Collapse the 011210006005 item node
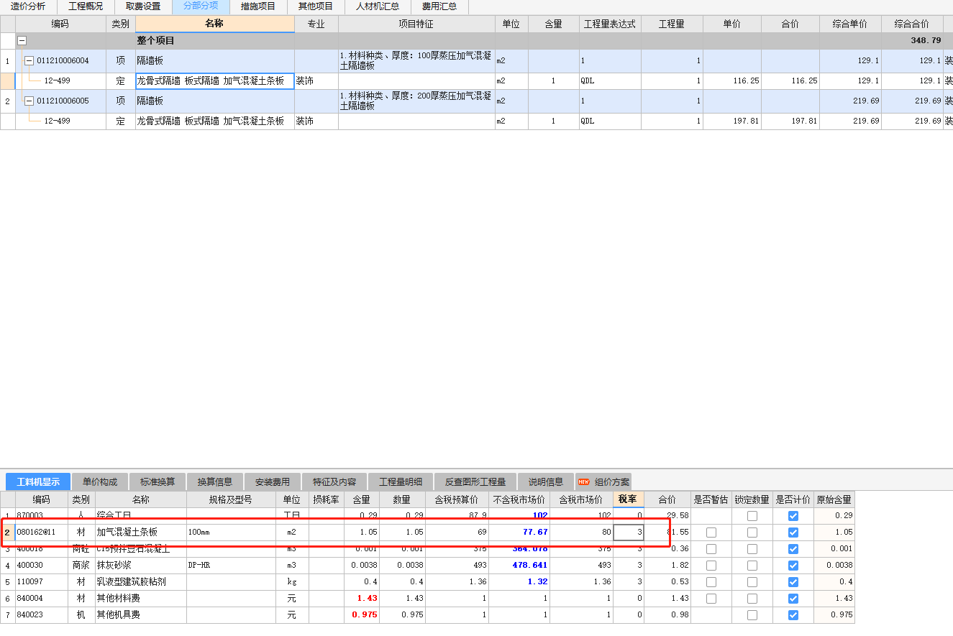Screen dimensions: 953x636 pos(29,101)
